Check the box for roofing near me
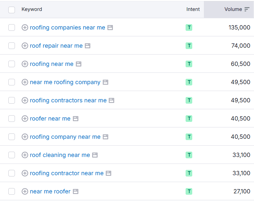This screenshot has width=254, height=201. tap(12, 64)
